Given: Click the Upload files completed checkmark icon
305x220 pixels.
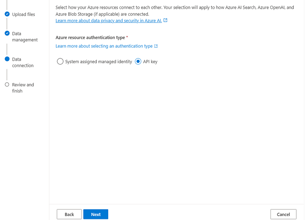Looking at the screenshot, I should (7, 14).
